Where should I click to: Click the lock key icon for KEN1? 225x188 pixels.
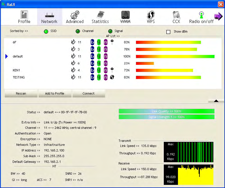(112, 70)
